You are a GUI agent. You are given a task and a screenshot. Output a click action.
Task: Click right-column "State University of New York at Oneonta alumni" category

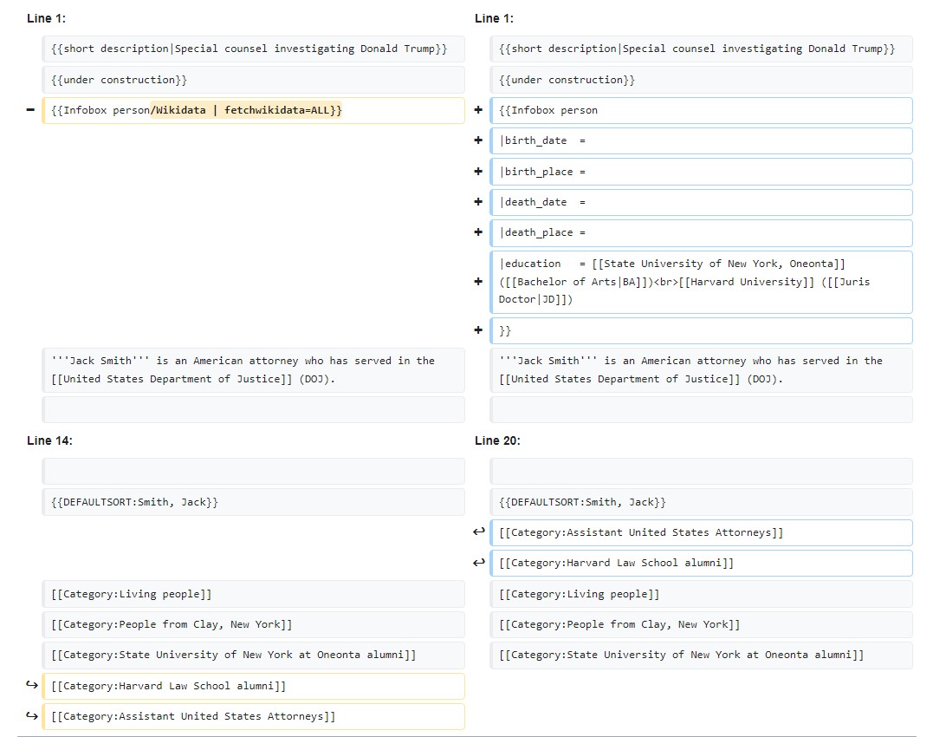coord(702,655)
